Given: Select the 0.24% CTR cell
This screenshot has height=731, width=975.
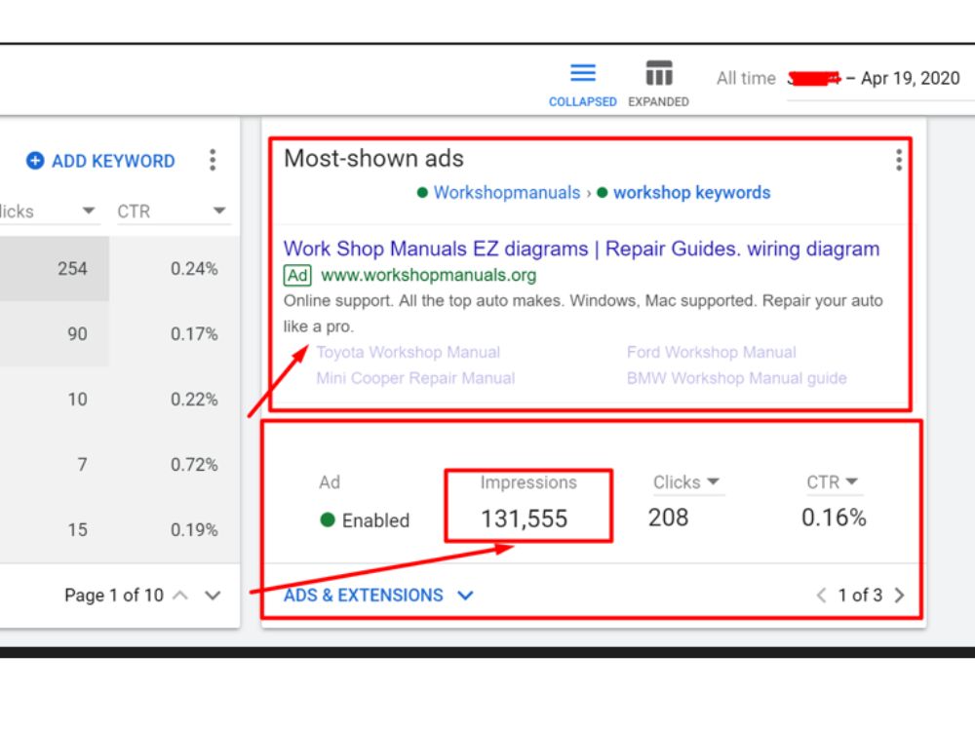Looking at the screenshot, I should [x=194, y=269].
